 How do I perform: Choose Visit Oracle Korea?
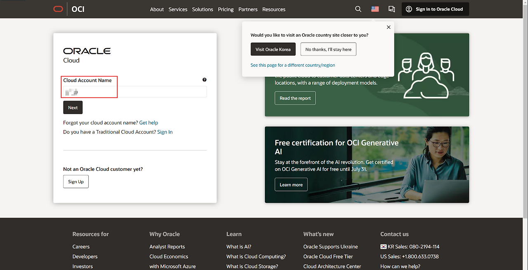pos(273,49)
